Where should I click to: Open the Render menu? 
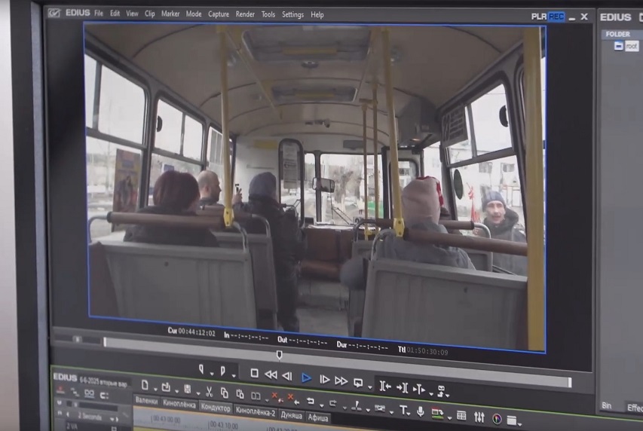click(x=245, y=14)
